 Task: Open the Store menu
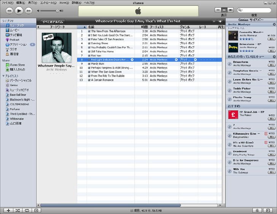click(64, 3)
